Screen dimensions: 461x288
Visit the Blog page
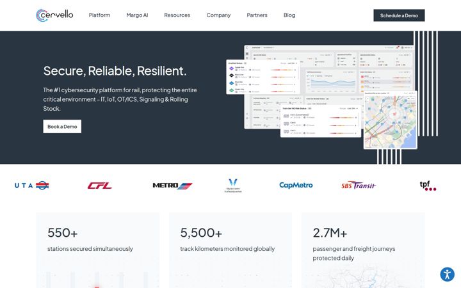(289, 15)
